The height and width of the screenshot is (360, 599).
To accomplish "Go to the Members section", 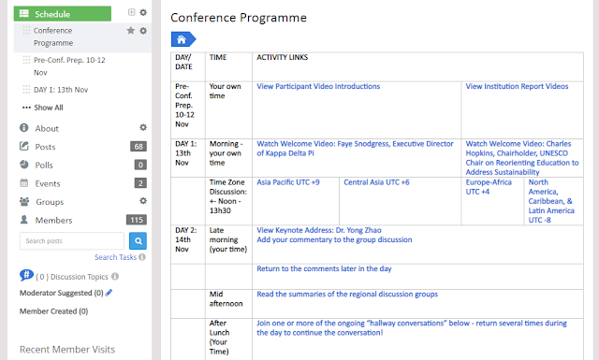I will click(53, 220).
